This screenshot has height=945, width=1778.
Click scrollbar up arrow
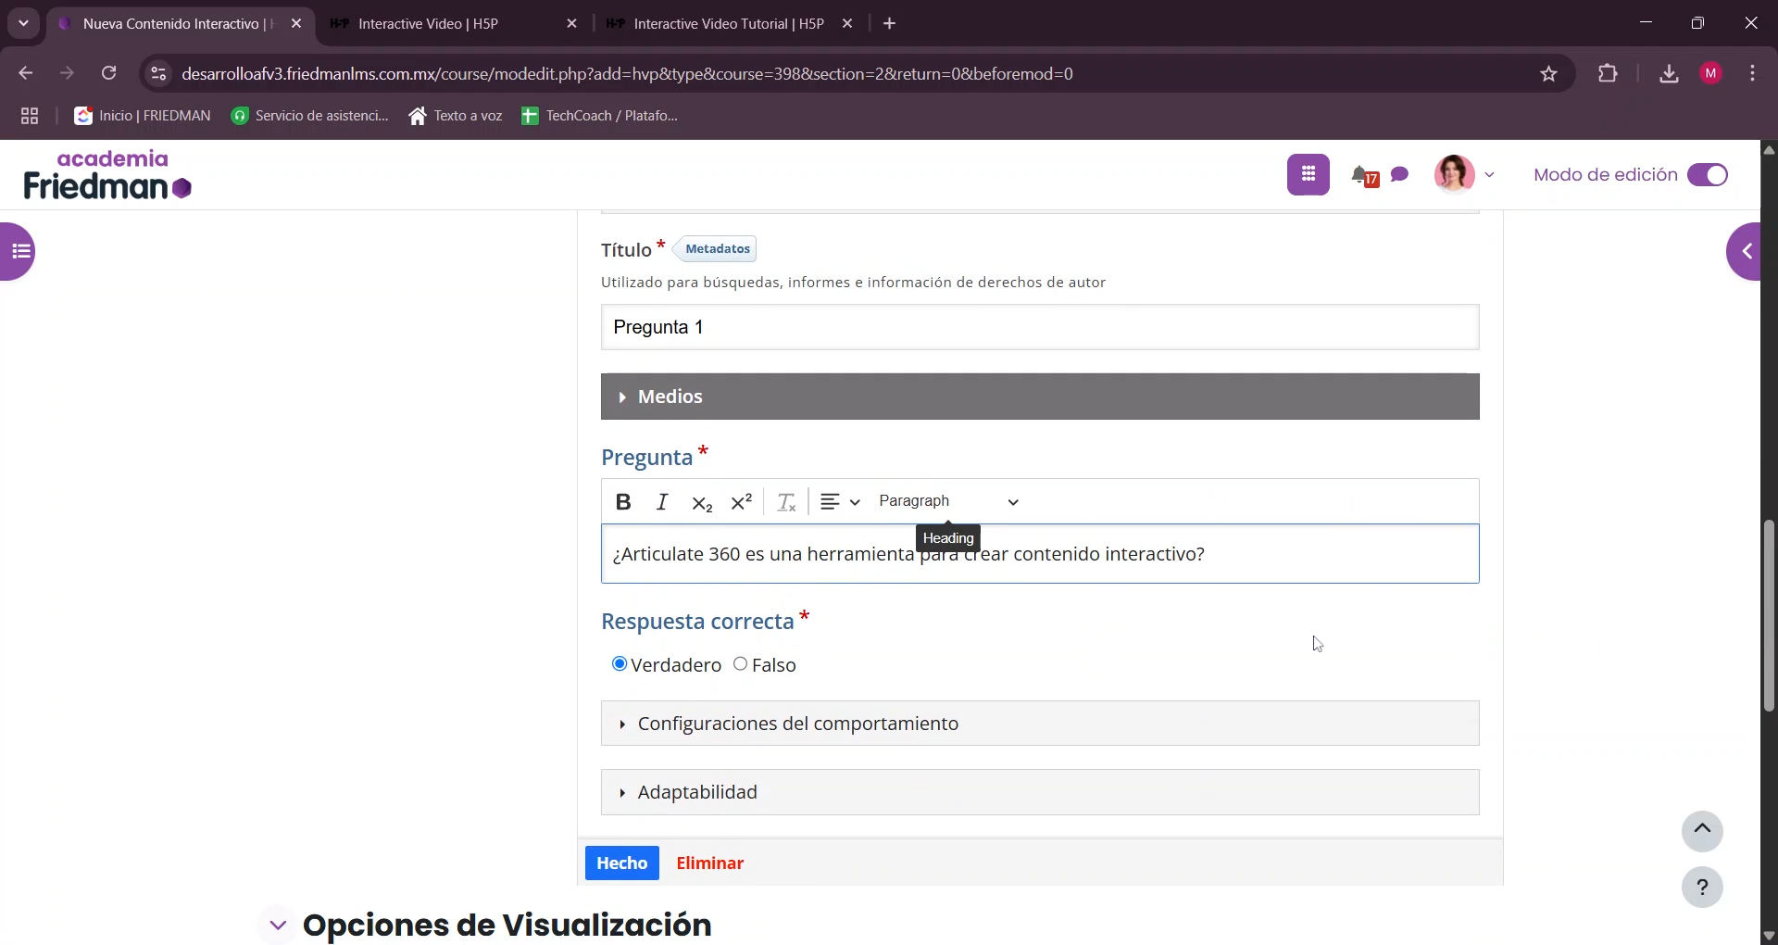[1769, 149]
